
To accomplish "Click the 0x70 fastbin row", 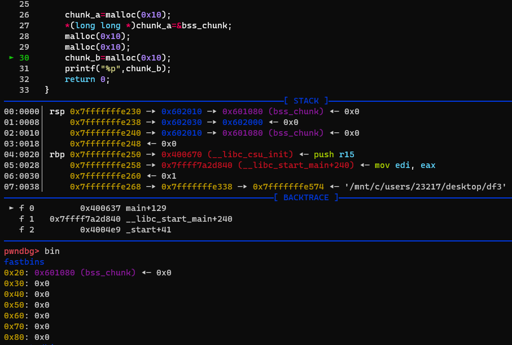I will point(27,326).
